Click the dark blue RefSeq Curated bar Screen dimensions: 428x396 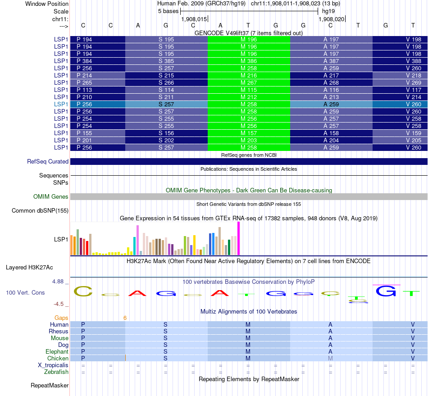249,162
